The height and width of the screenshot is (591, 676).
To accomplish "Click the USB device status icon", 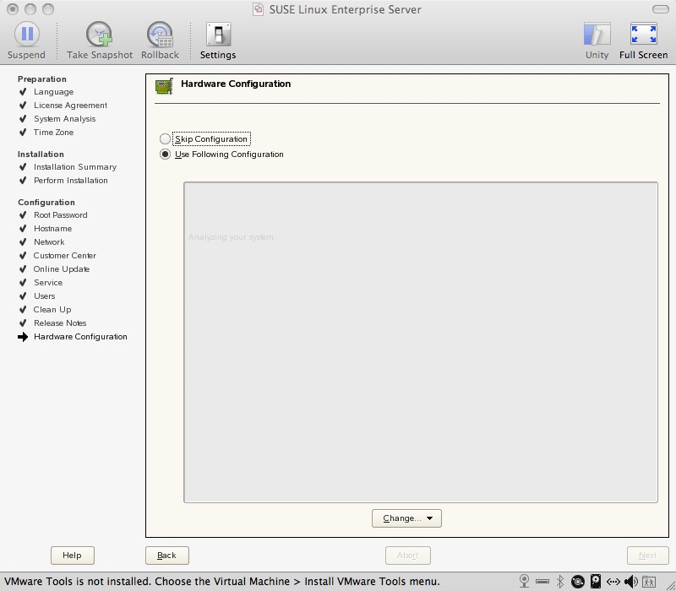I will point(542,582).
